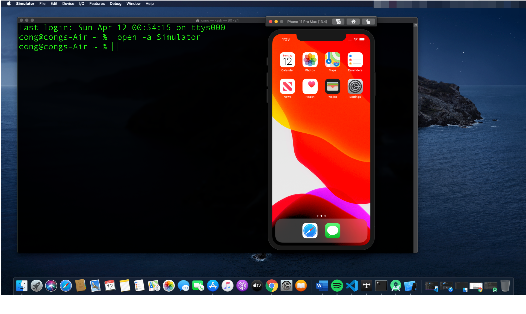
Task: Open Calendar in the macOS Dock
Action: (110, 286)
